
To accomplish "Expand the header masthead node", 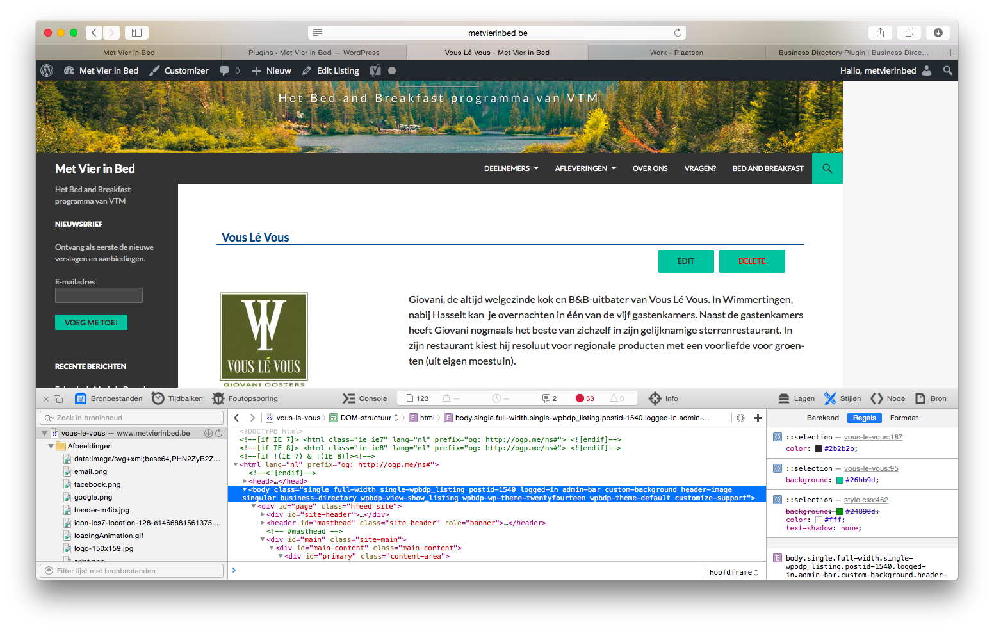I will pyautogui.click(x=263, y=523).
